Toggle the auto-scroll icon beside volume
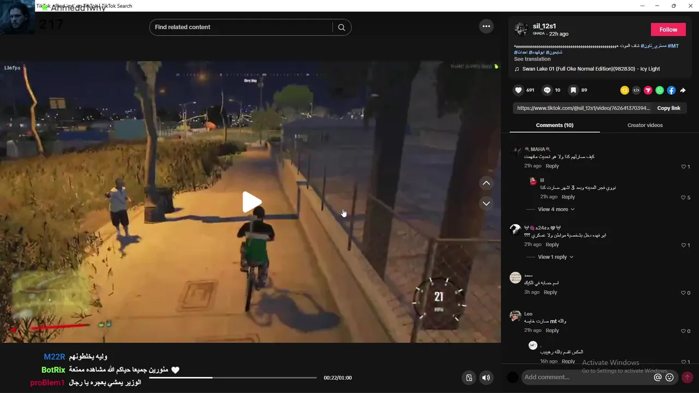This screenshot has width=699, height=393. (469, 378)
